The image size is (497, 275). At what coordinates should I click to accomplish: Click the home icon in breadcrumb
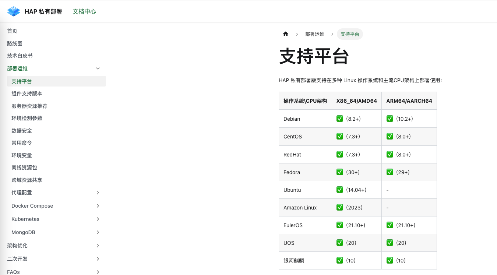(285, 34)
